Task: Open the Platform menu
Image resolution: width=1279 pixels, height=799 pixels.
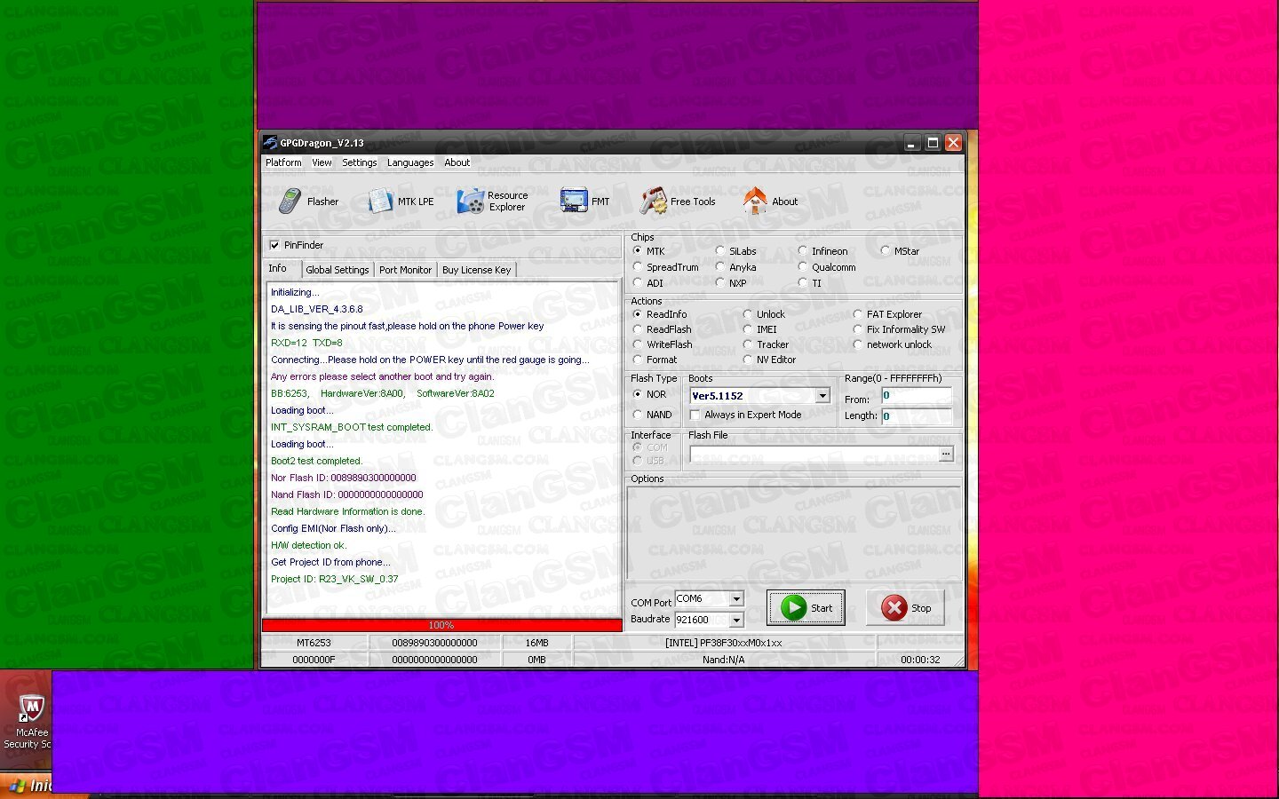Action: (283, 162)
